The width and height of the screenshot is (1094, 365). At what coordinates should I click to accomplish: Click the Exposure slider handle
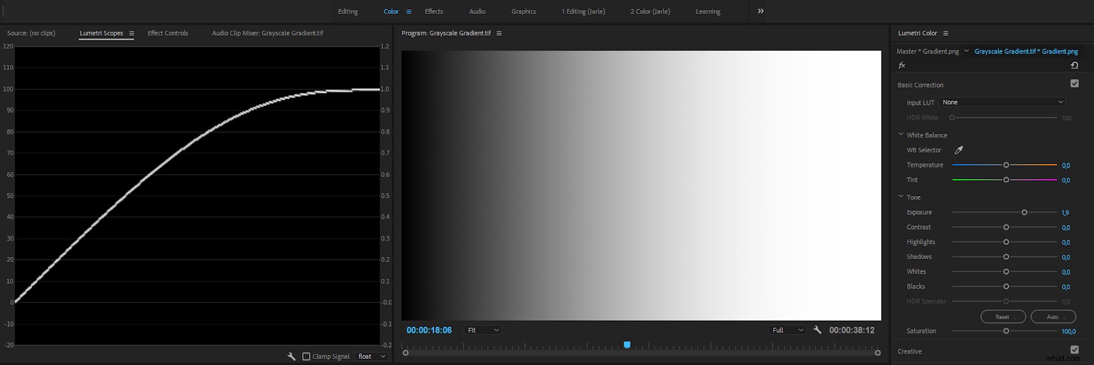click(1024, 213)
